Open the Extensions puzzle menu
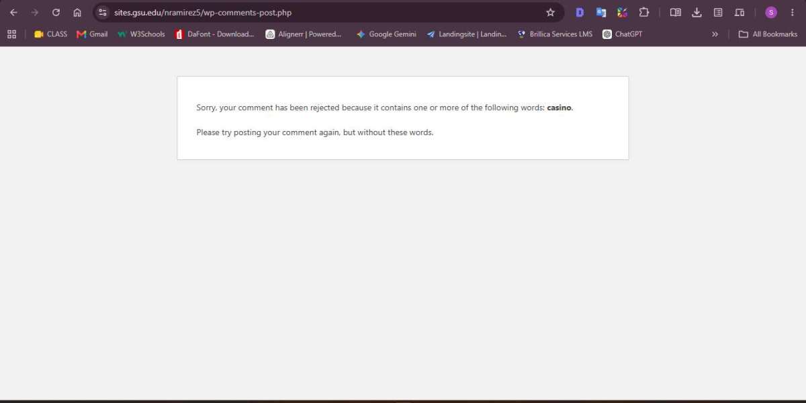Image resolution: width=806 pixels, height=403 pixels. pos(644,12)
